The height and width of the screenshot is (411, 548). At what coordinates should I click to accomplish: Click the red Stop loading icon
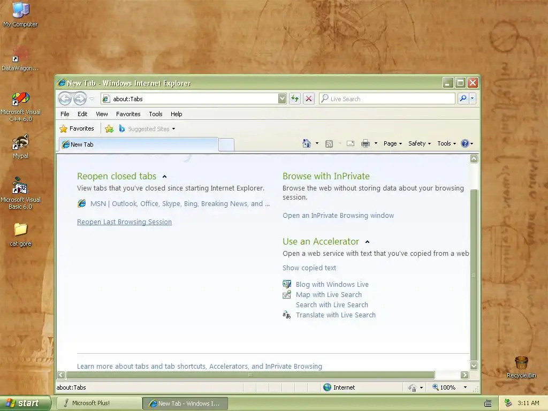309,99
